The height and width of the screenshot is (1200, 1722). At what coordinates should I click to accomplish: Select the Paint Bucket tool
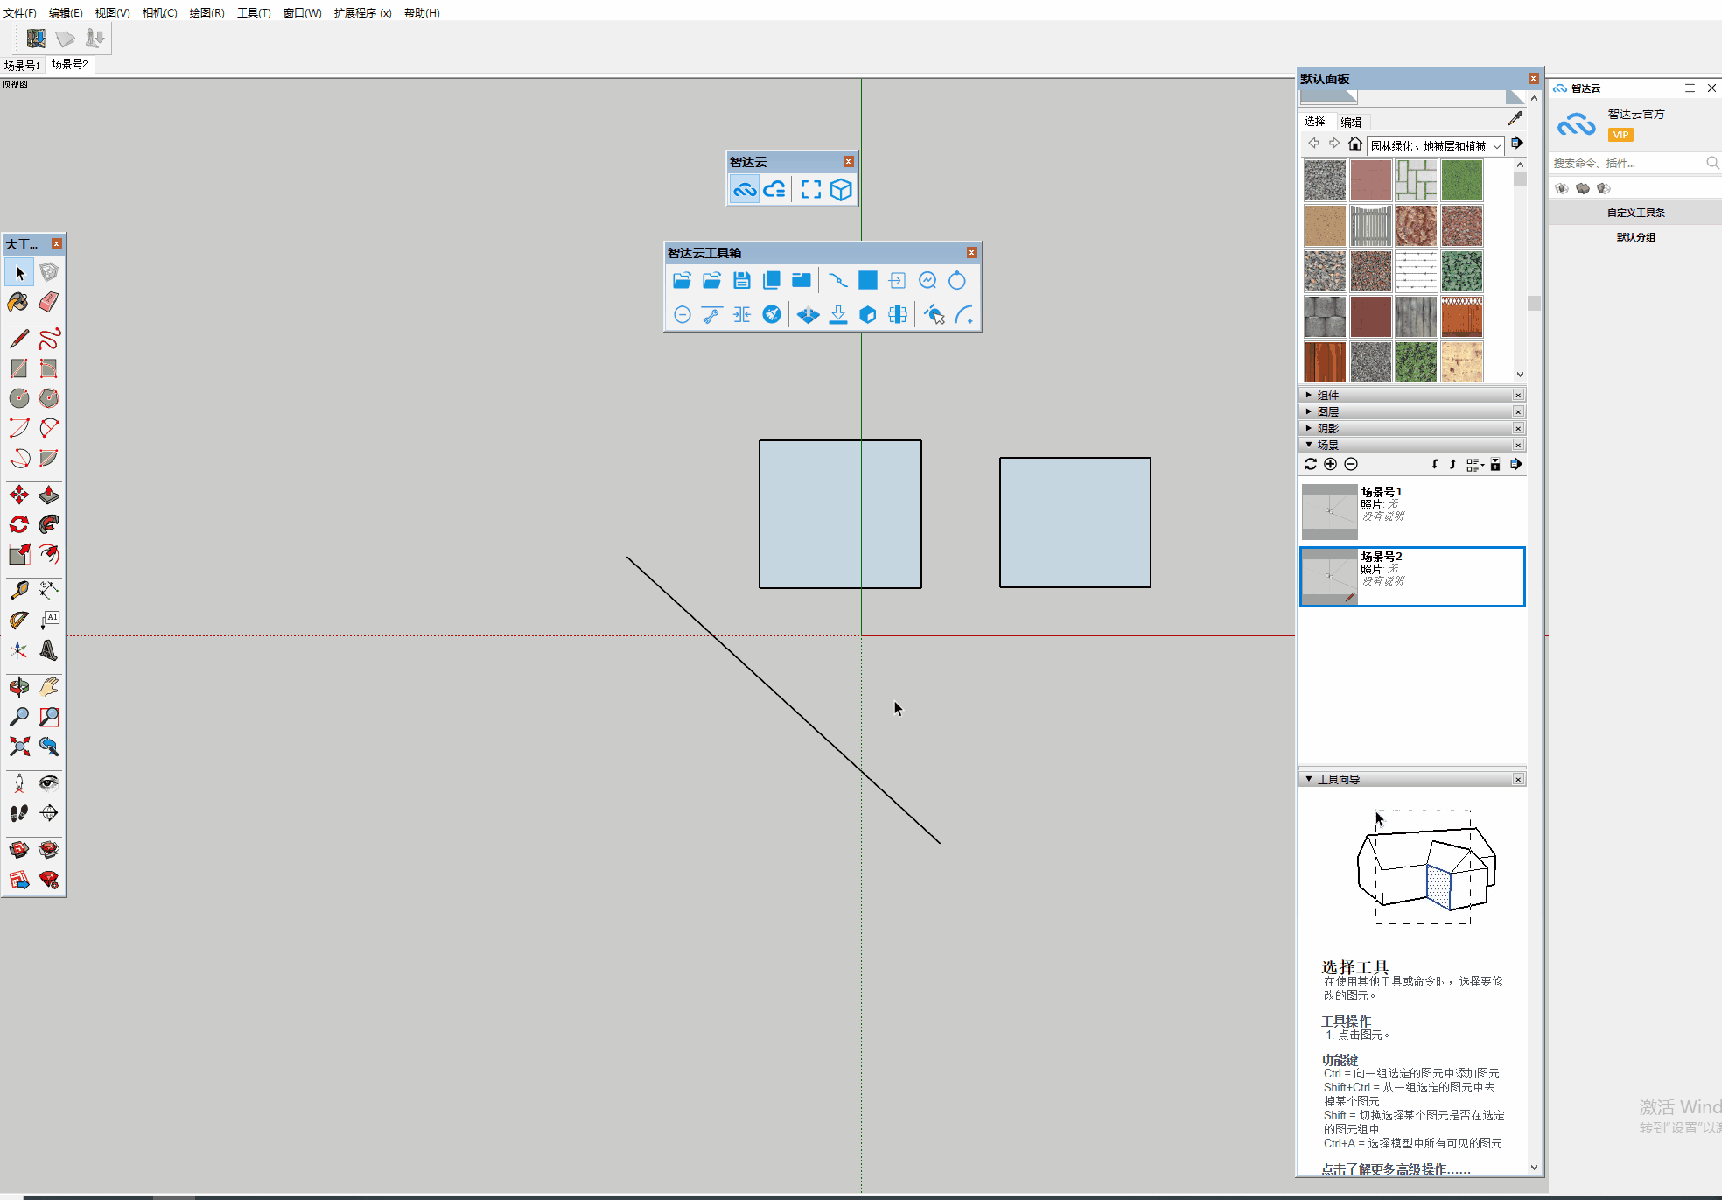click(18, 302)
